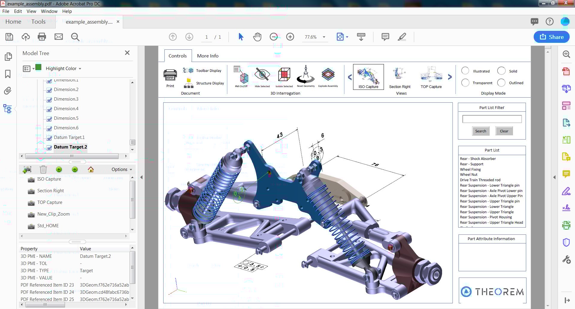Click the Highlighter tool icon
Screen dimensions: 575x309
tap(402, 37)
